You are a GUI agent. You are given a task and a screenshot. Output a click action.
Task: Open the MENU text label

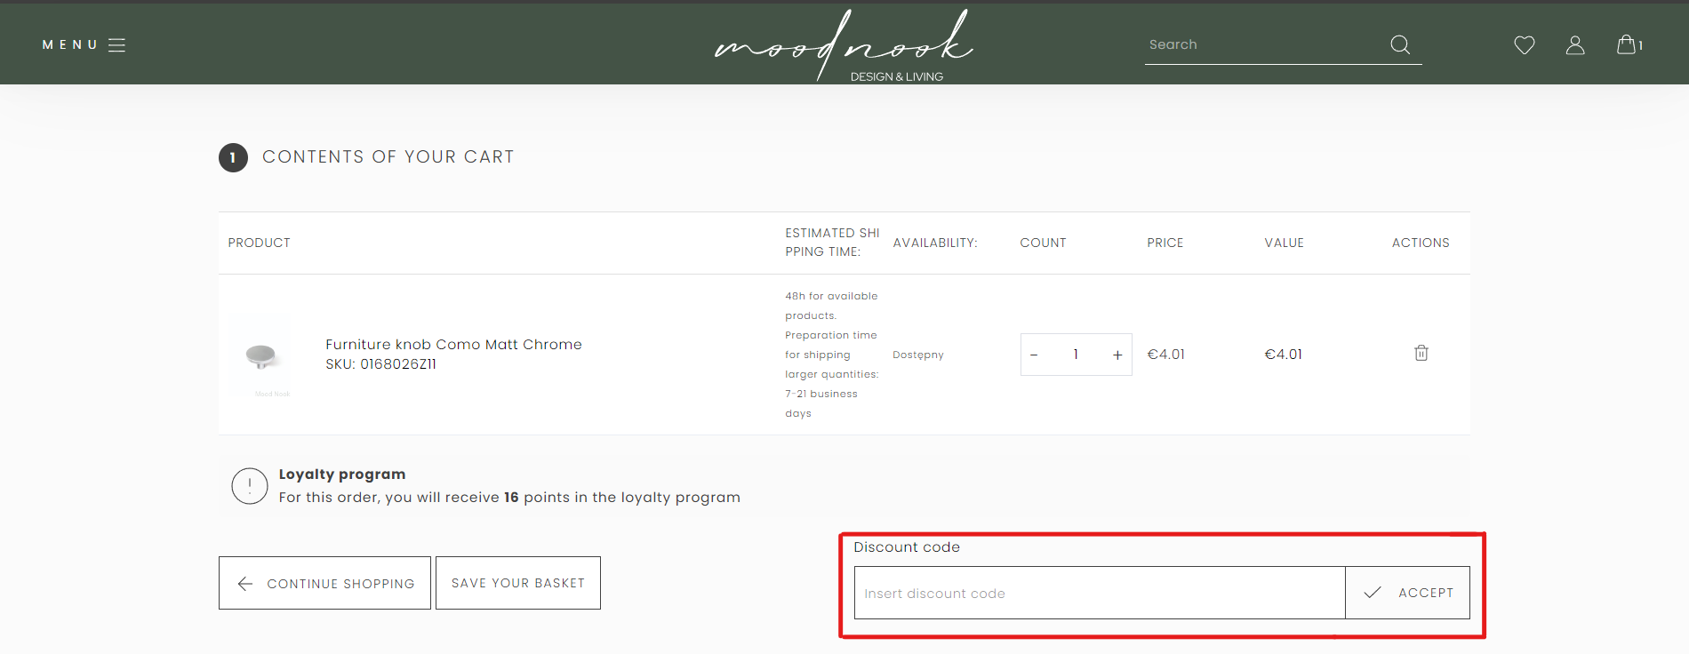point(69,45)
